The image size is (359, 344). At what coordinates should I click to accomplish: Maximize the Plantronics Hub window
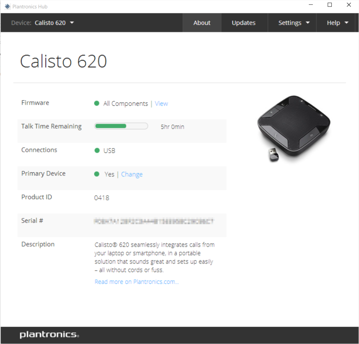tap(330, 5)
